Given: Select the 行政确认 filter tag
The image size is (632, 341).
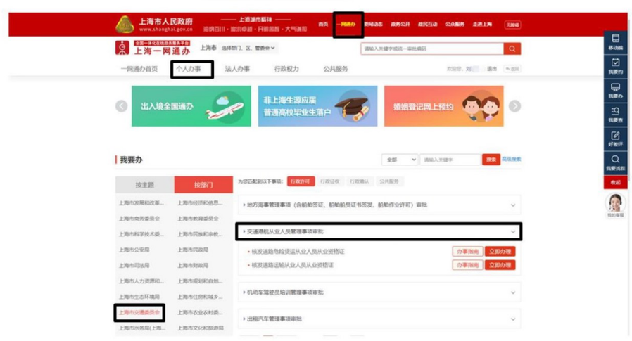Looking at the screenshot, I should [x=359, y=181].
